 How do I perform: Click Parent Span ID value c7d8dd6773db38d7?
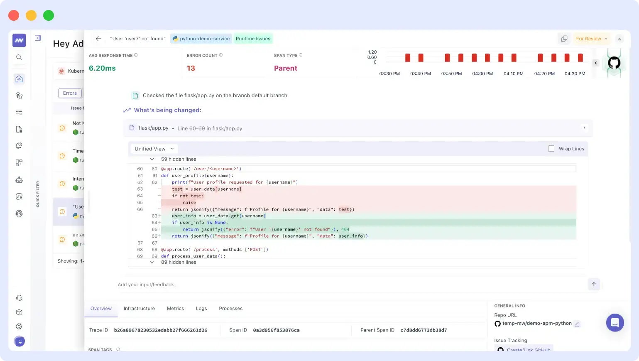(x=424, y=330)
